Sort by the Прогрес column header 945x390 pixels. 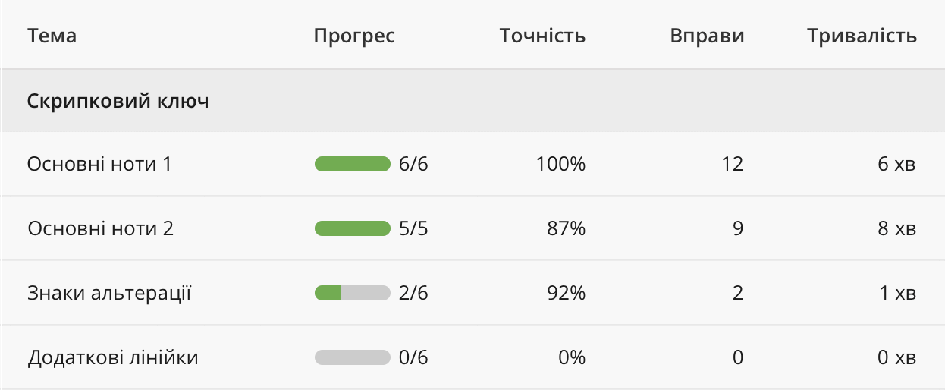[354, 36]
